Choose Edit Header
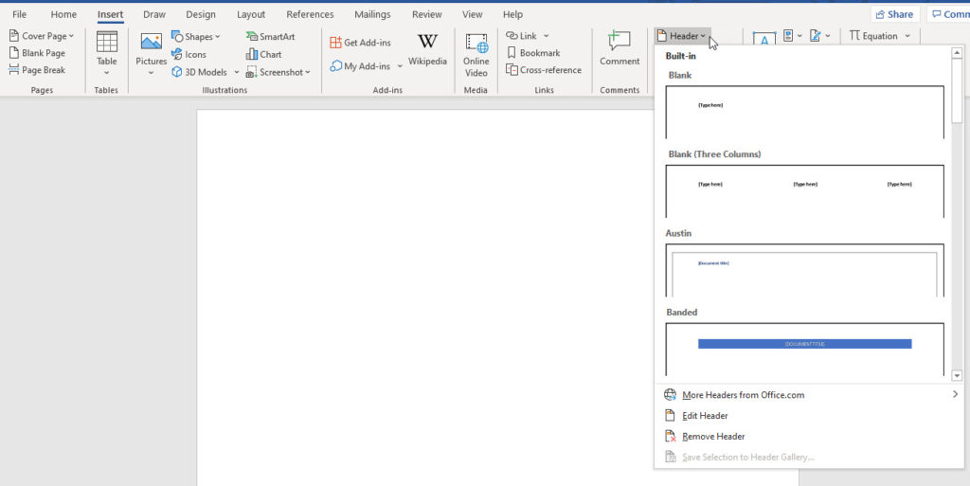The width and height of the screenshot is (970, 486). (705, 416)
